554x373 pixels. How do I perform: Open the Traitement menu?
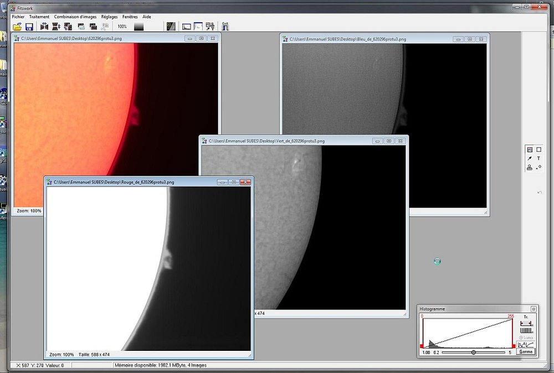point(39,17)
